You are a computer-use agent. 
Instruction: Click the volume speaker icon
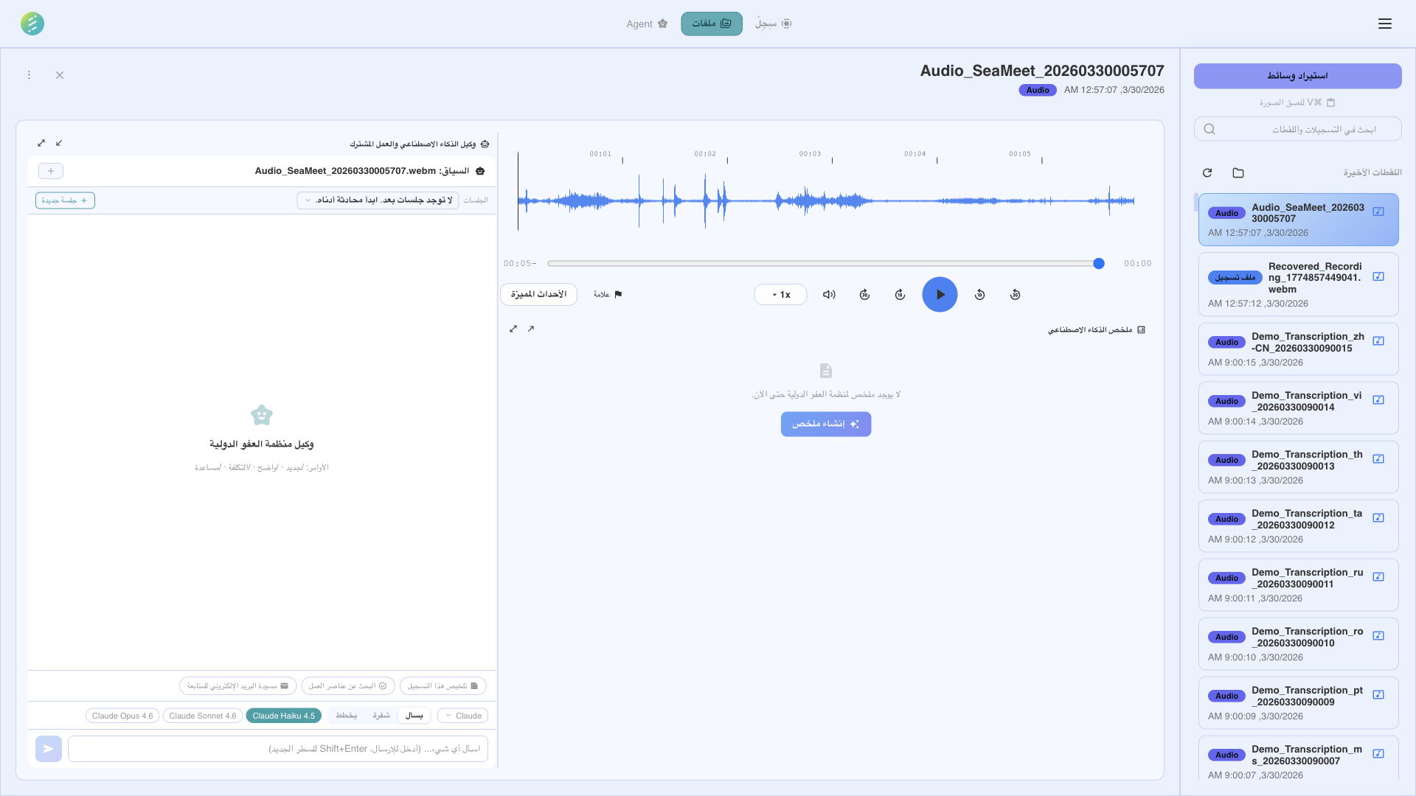(828, 294)
